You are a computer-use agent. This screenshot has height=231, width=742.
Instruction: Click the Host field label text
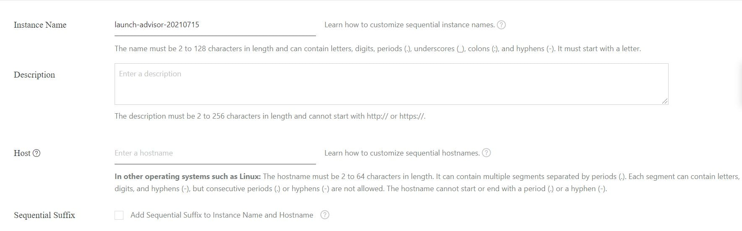[x=22, y=153]
